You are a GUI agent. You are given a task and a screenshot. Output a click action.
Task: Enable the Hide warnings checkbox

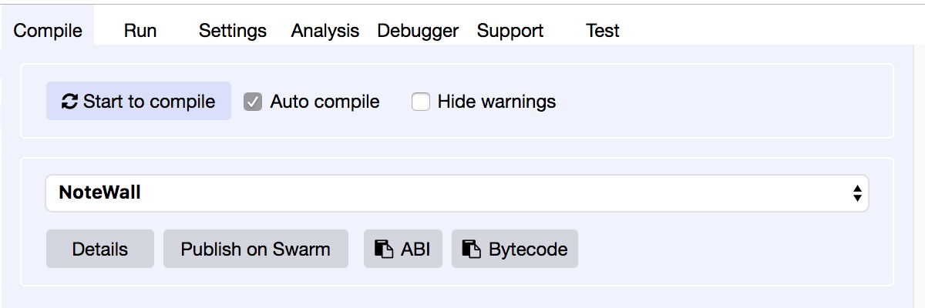click(420, 102)
